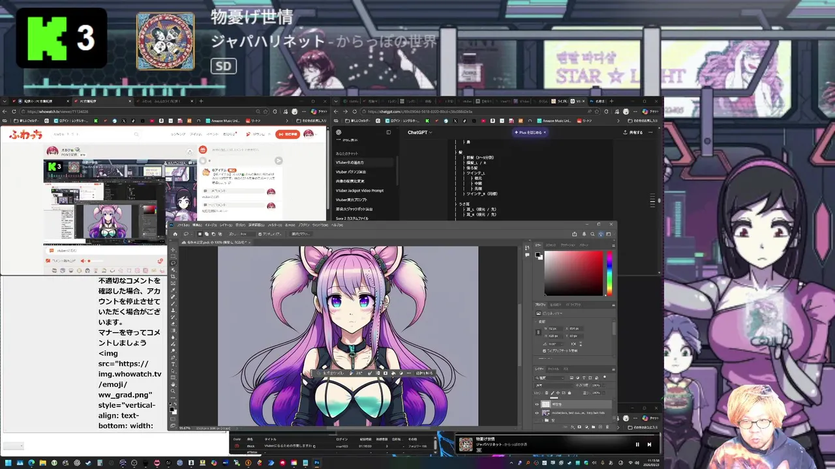This screenshot has width=835, height=469.
Task: Toggle visibility of the selected top layer
Action: (536, 404)
